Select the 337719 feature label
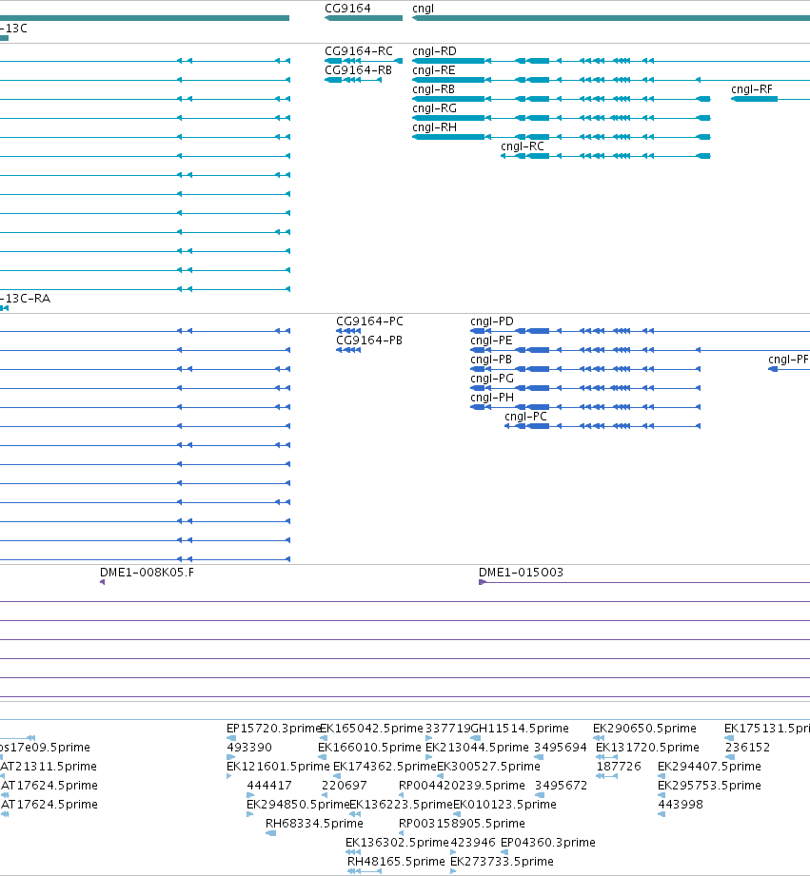Image resolution: width=810 pixels, height=876 pixels. point(447,728)
